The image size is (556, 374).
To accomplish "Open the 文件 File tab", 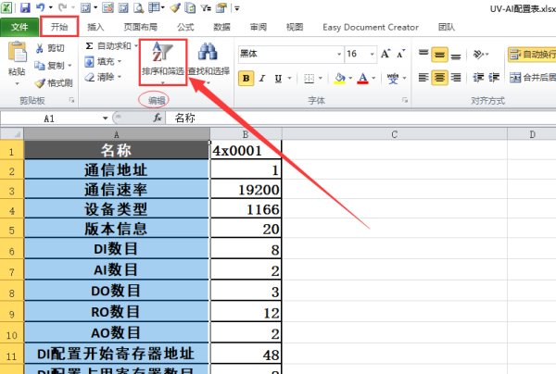I will coord(19,27).
